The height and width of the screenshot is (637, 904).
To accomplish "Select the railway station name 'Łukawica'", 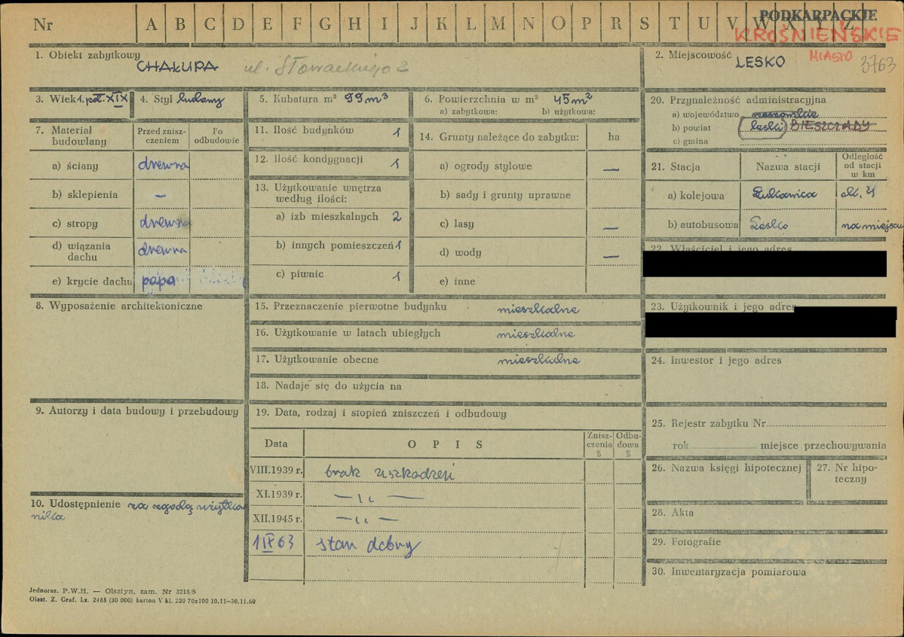I will [785, 194].
